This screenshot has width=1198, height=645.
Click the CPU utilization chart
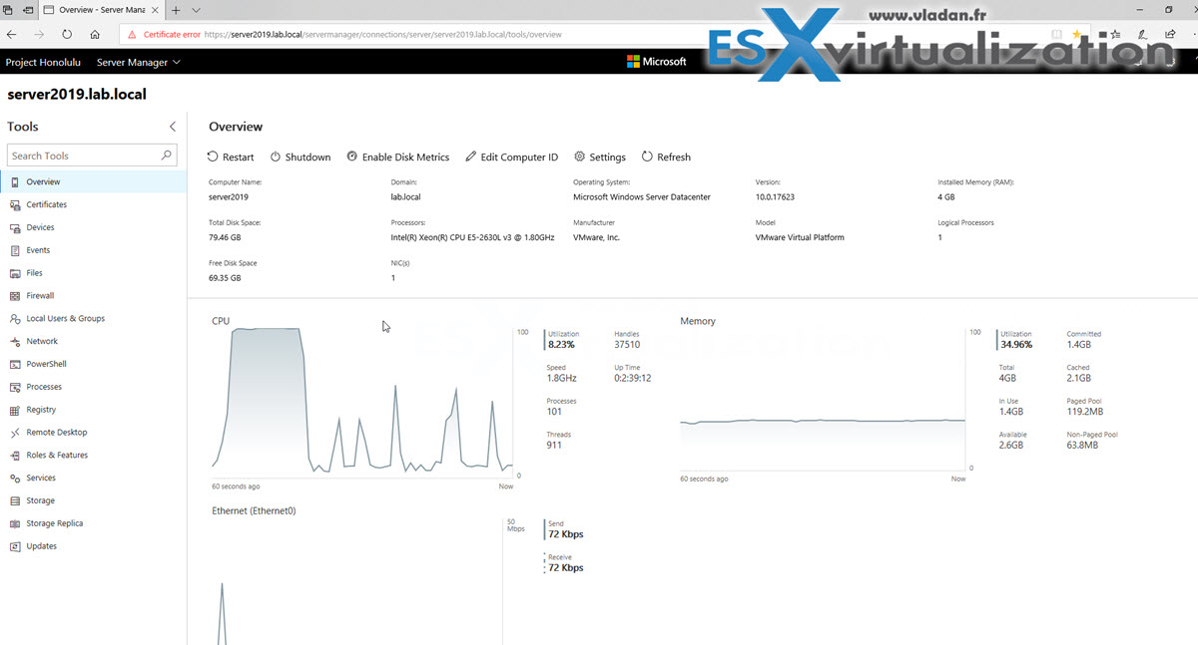[361, 403]
